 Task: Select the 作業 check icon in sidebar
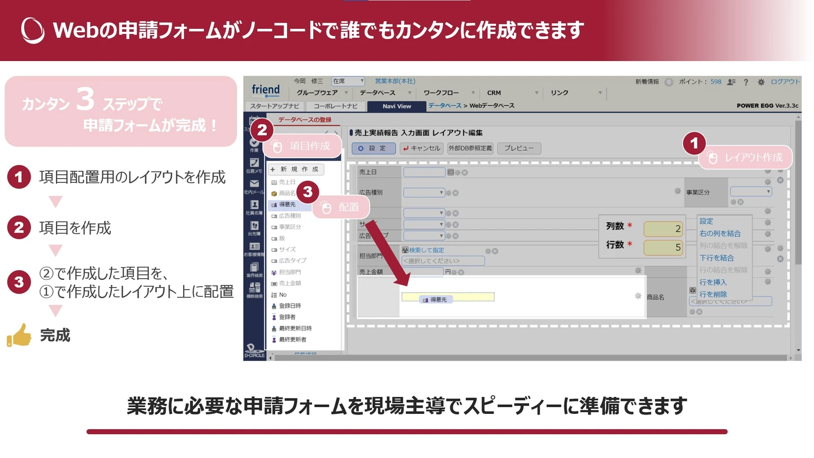(253, 142)
